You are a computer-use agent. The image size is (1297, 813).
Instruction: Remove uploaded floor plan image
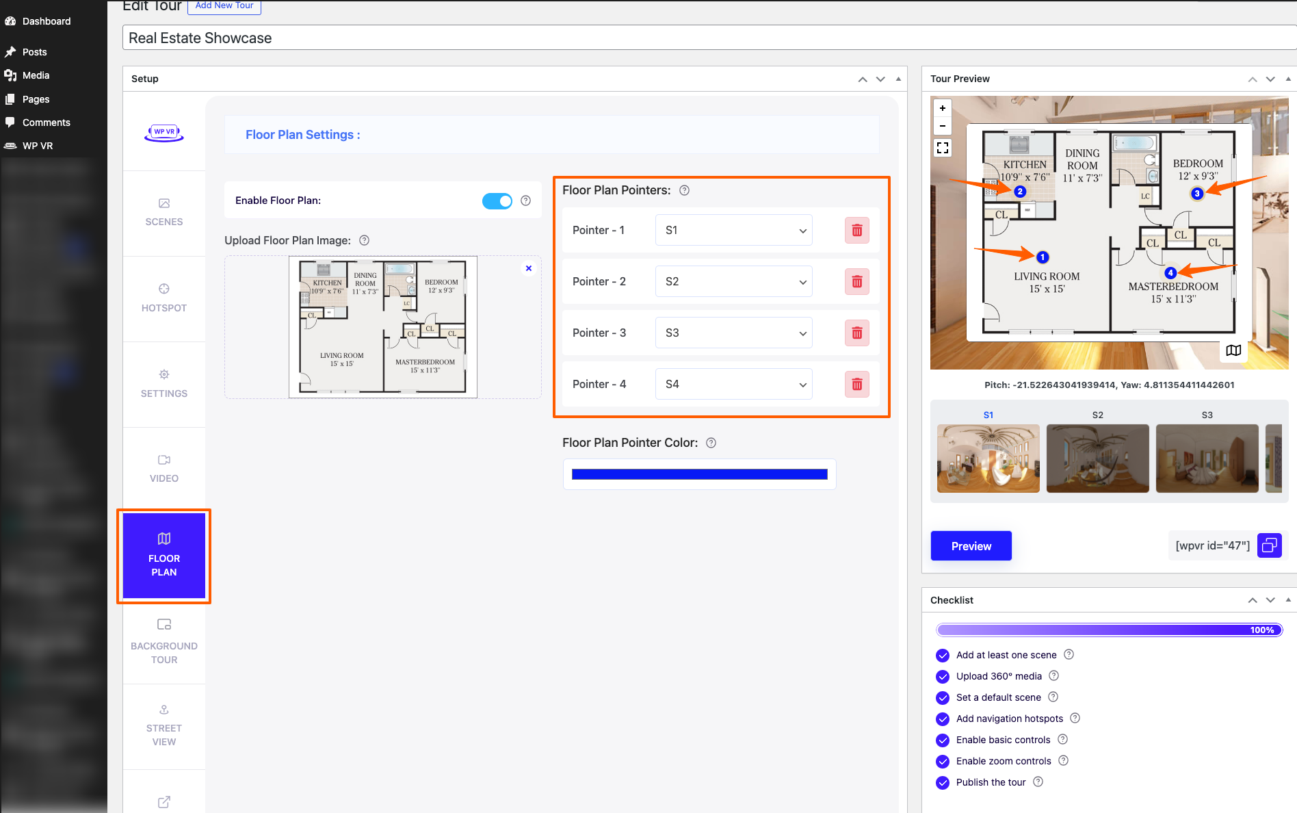528,268
